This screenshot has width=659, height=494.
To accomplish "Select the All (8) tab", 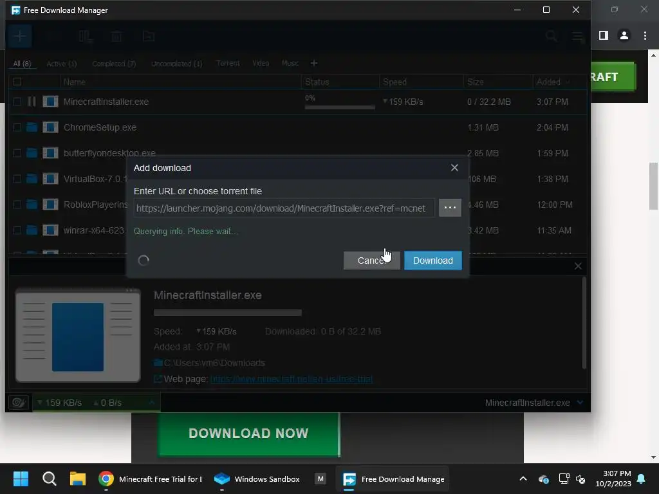I will point(22,64).
